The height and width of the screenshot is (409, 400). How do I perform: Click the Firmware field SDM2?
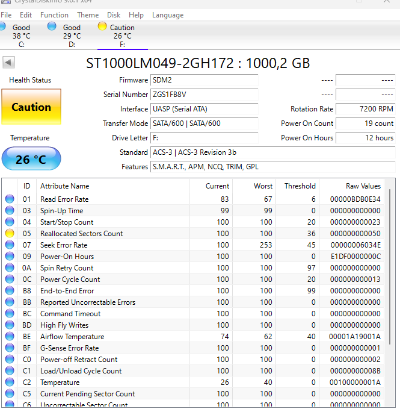coord(205,80)
